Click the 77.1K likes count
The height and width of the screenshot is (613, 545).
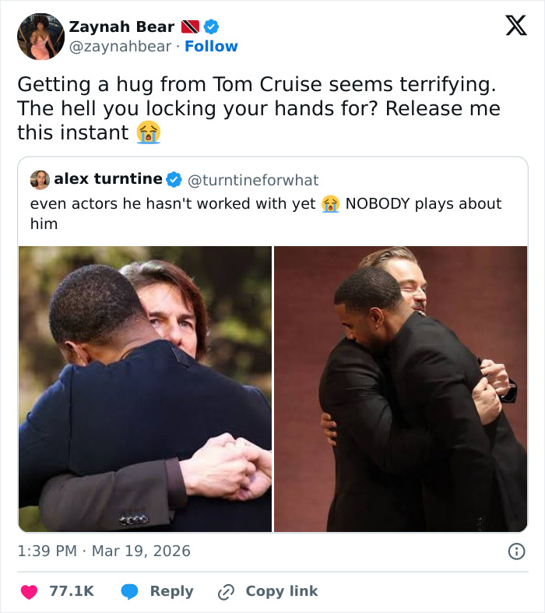pos(71,591)
